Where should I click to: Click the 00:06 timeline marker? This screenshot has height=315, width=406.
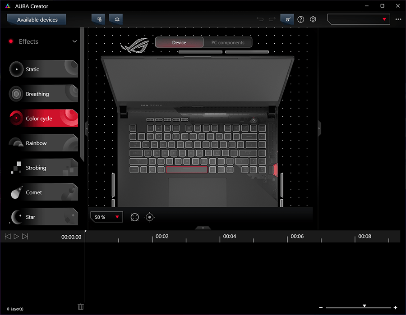pos(297,237)
